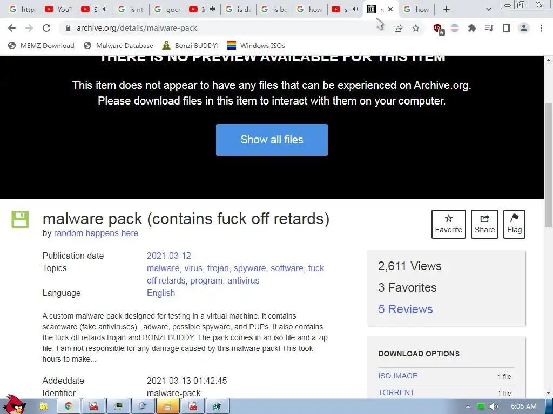Click the "2,611 Views" text
This screenshot has height=414, width=553.
[409, 266]
